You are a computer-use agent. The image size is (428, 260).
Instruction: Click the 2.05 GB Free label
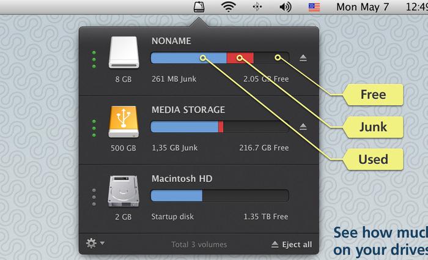click(266, 79)
